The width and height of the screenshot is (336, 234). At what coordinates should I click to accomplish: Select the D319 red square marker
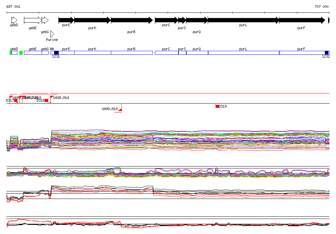tap(217, 106)
